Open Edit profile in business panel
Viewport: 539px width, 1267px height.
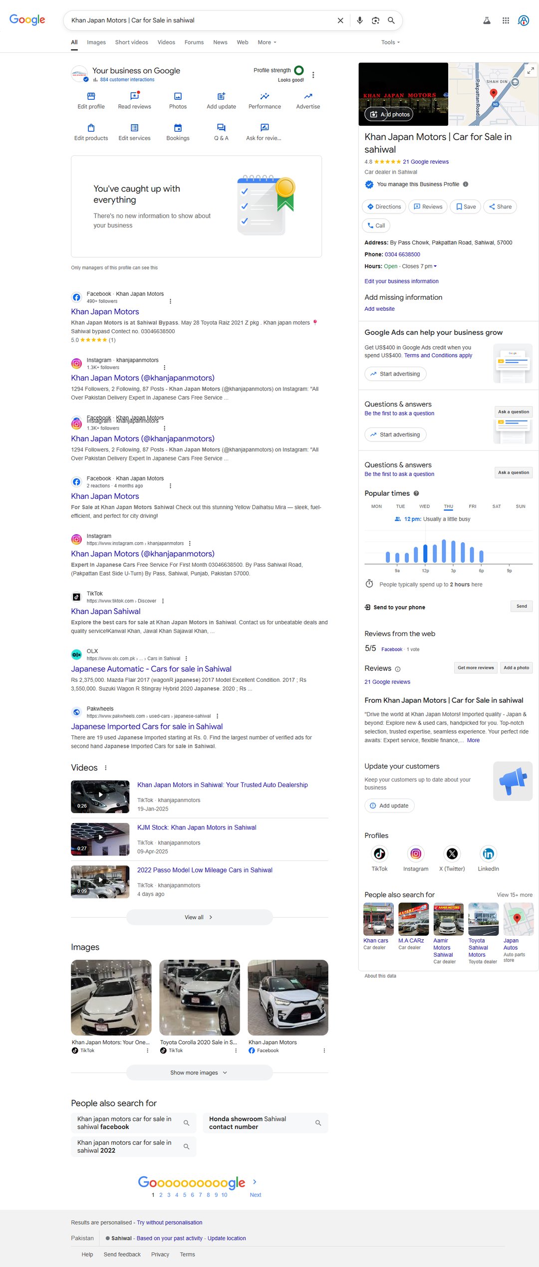(91, 100)
